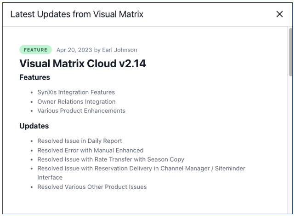Select the Various Product Enhancements bullet
295x216 pixels.
[81, 111]
